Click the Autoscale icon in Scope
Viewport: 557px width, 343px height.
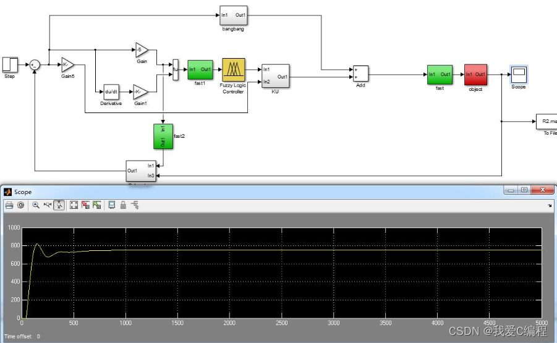74,205
